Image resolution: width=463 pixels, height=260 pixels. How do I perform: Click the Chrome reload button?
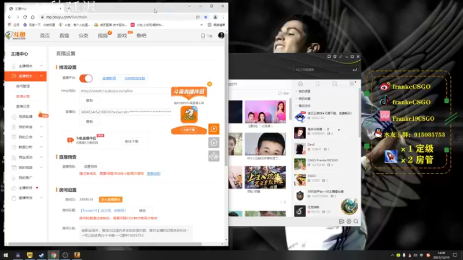pos(25,17)
